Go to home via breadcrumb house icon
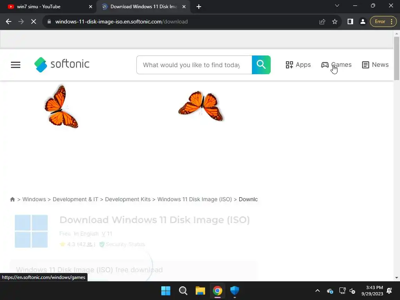This screenshot has width=400, height=300. click(12, 199)
